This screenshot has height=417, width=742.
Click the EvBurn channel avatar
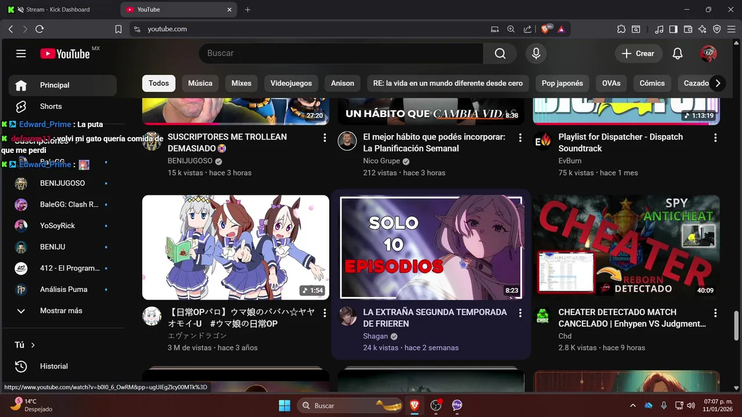click(x=543, y=141)
